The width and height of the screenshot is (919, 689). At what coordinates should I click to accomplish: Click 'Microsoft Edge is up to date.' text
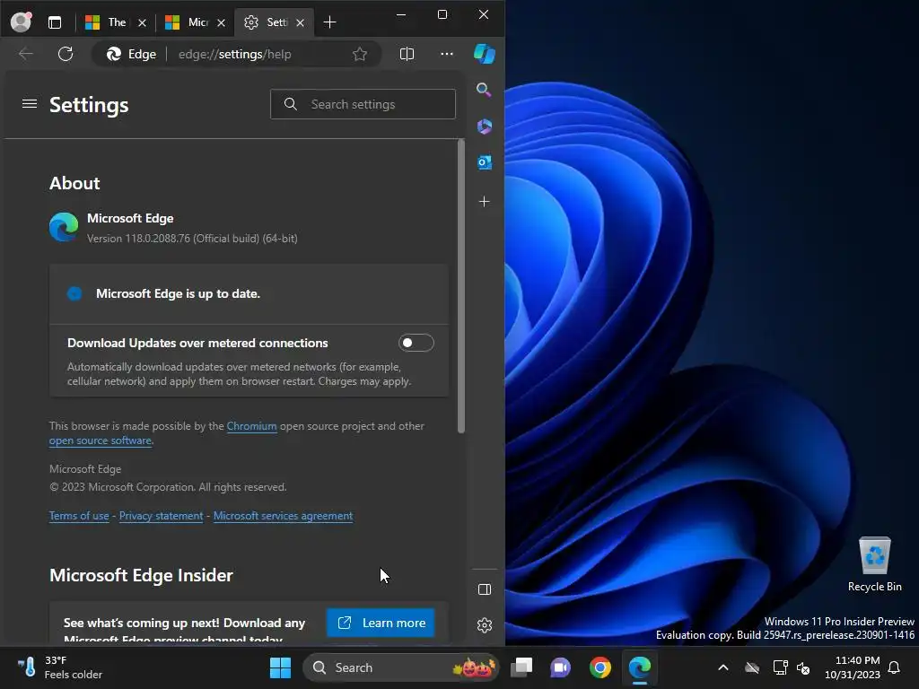click(x=179, y=293)
